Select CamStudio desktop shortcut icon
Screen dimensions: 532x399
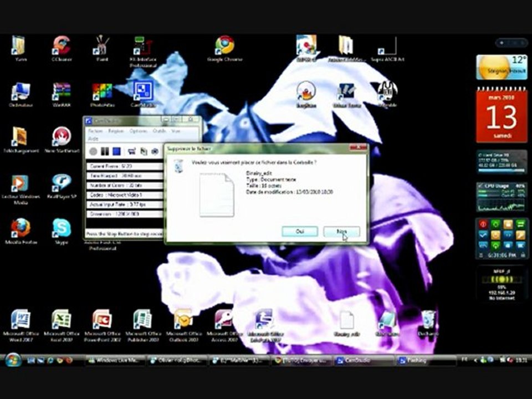click(x=143, y=94)
